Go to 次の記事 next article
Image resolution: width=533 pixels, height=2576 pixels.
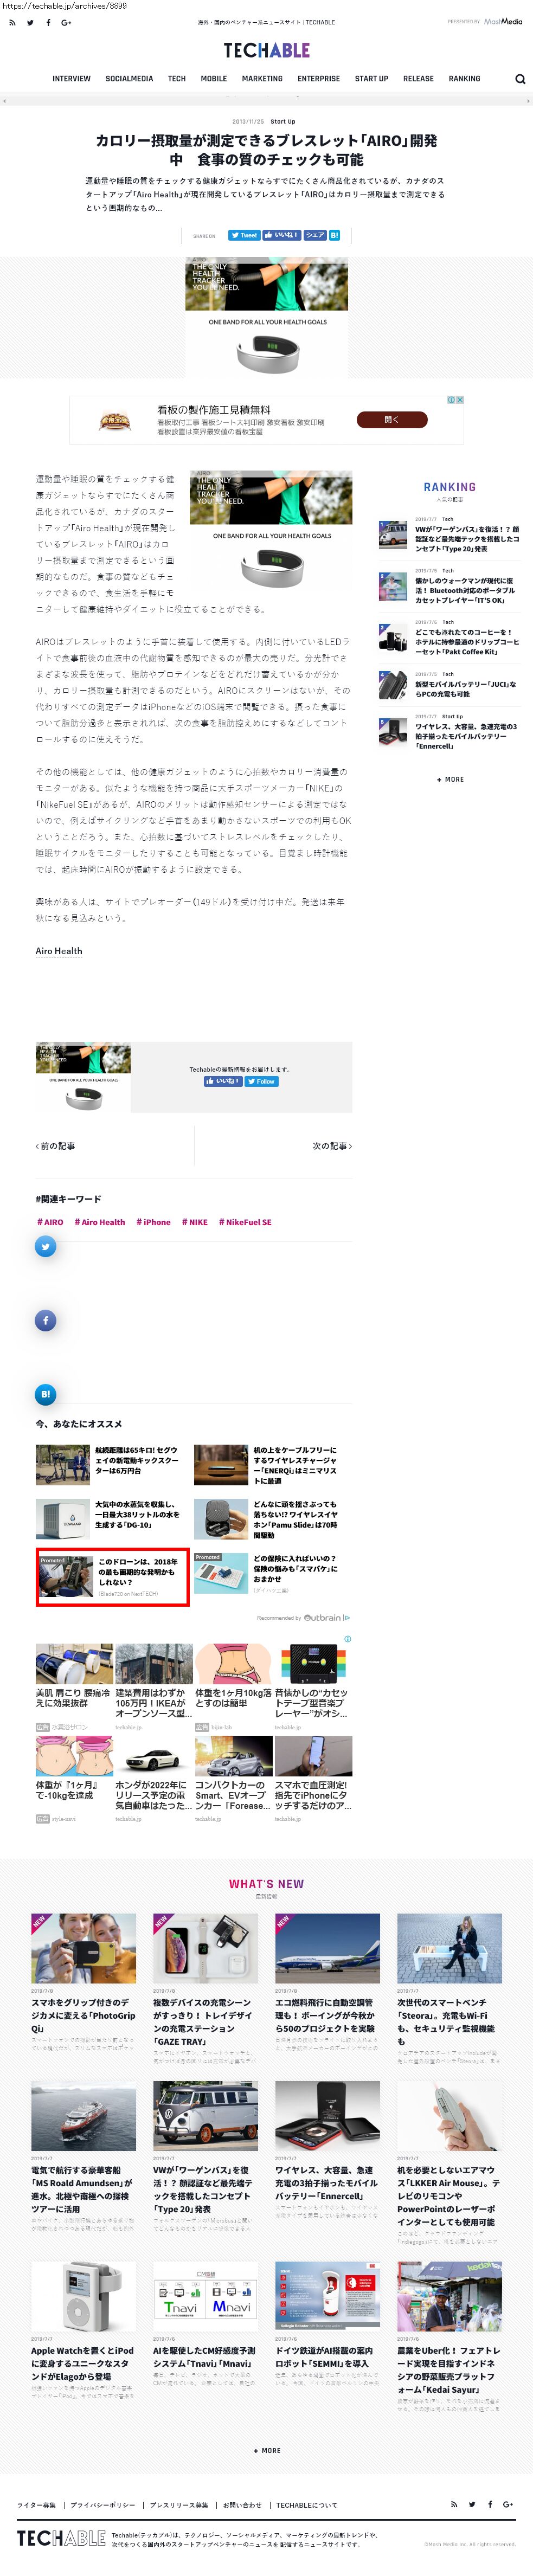(332, 1146)
